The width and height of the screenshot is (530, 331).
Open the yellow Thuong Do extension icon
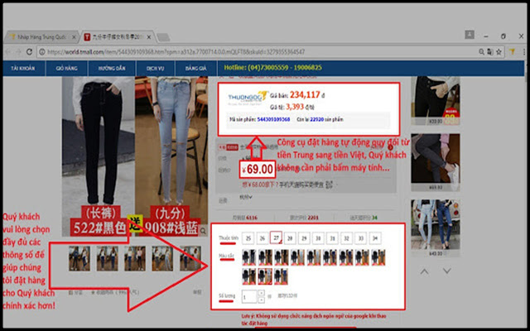(512, 51)
